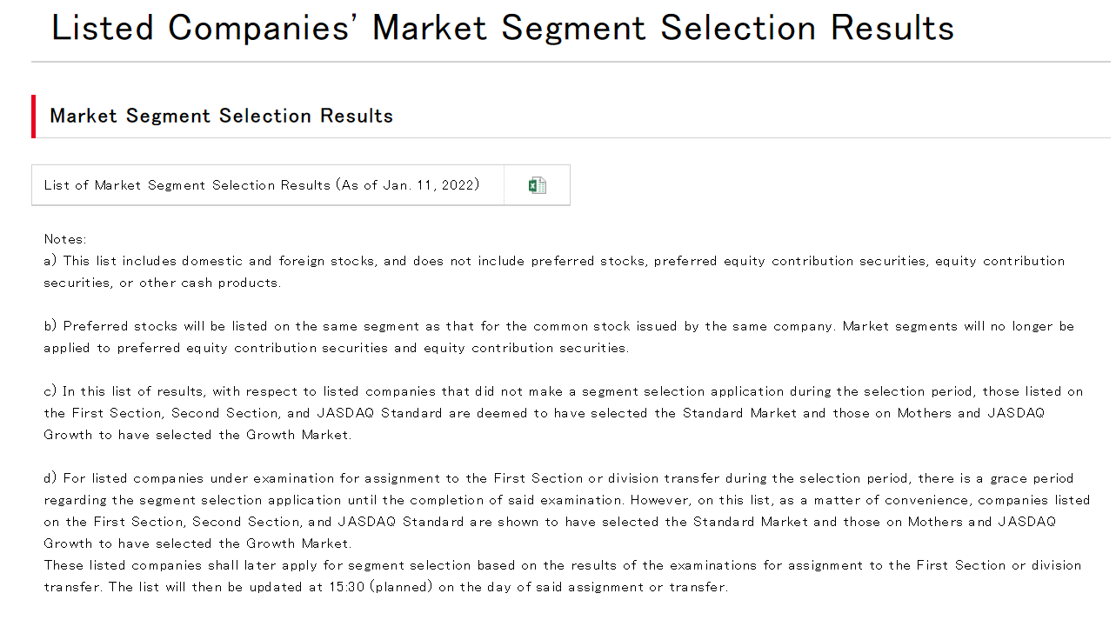Click the 'Notes:' label
The height and width of the screenshot is (620, 1116).
65,239
